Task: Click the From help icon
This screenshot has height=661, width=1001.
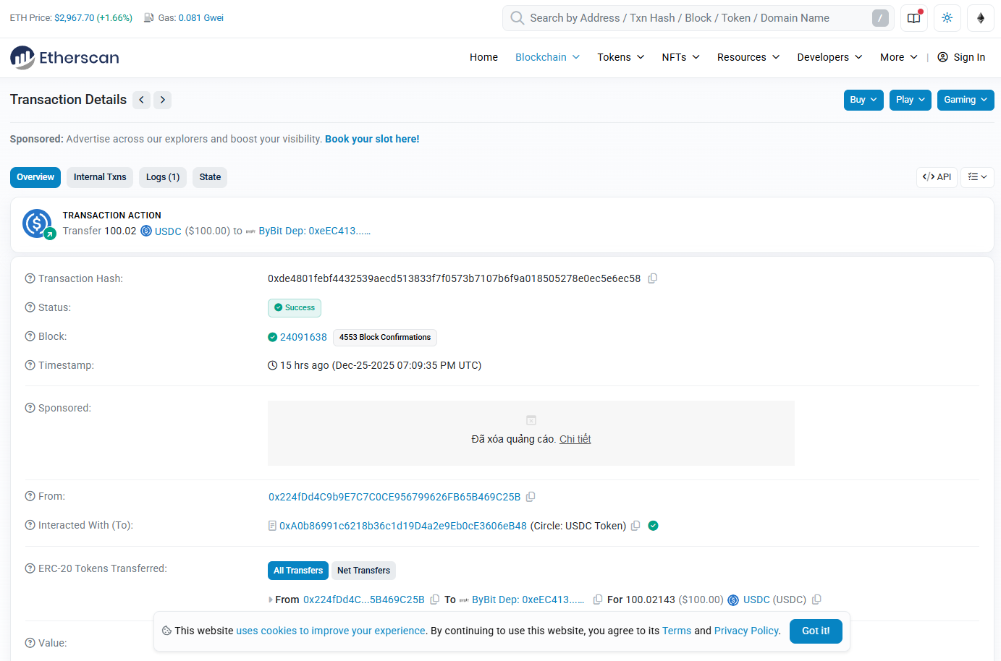Action: pyautogui.click(x=30, y=496)
